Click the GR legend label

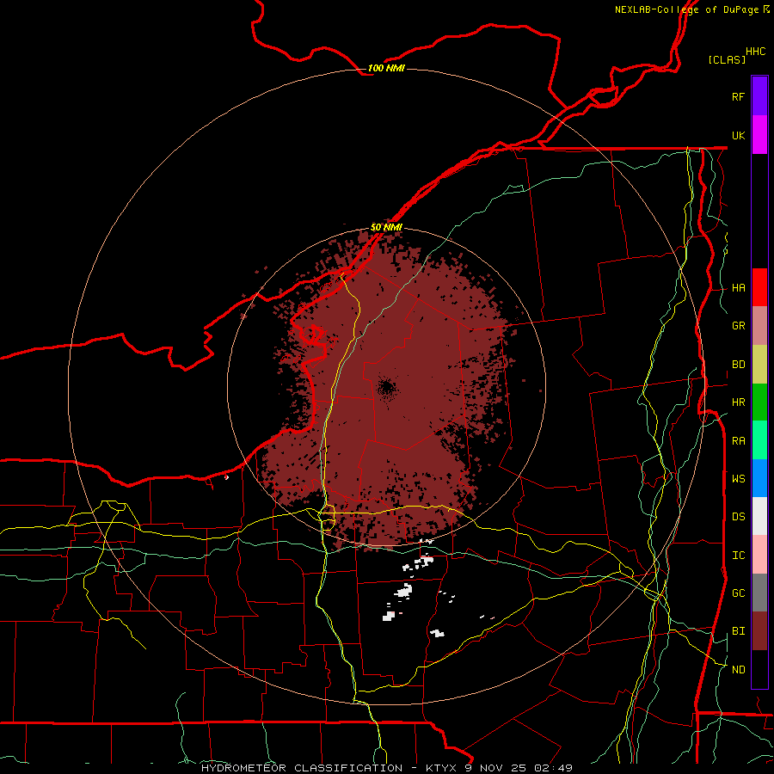click(x=738, y=326)
